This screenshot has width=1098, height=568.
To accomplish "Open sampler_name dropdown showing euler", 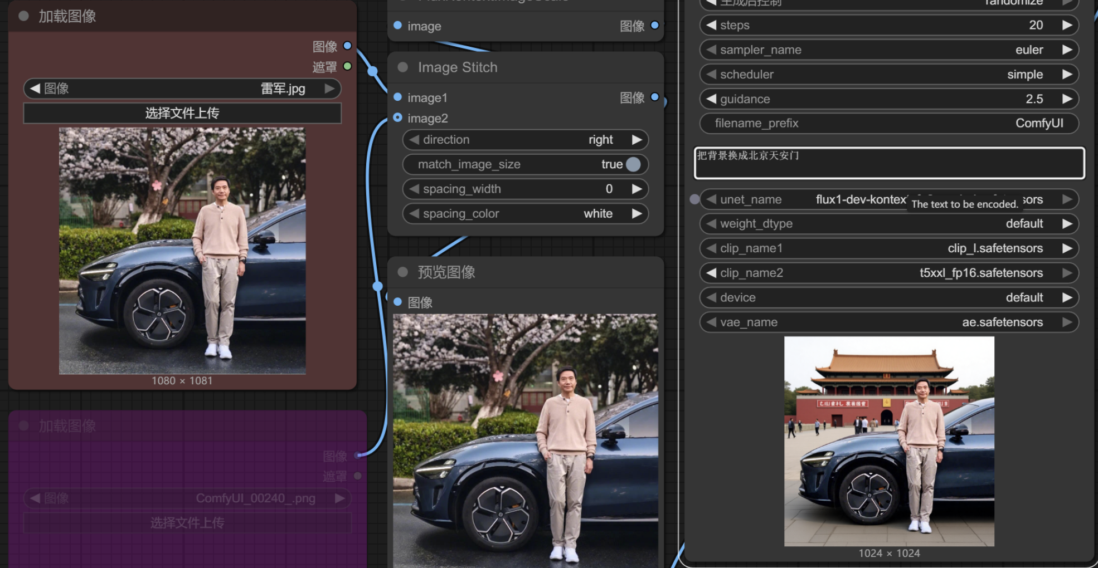I will (x=889, y=50).
